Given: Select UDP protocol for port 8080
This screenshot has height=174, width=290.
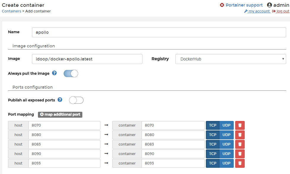Looking at the screenshot, I should (x=226, y=135).
